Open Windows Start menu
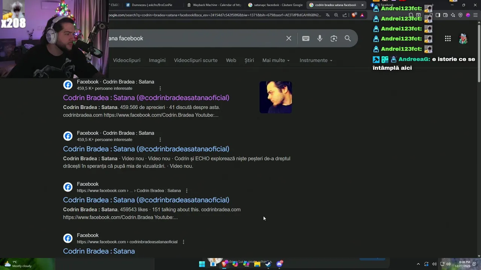 tap(202, 264)
